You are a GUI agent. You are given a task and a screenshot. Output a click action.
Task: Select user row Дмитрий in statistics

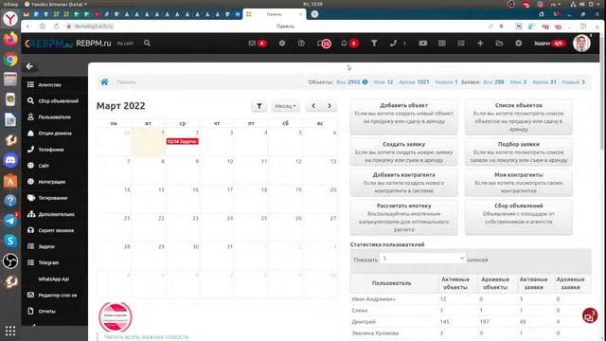(x=471, y=322)
